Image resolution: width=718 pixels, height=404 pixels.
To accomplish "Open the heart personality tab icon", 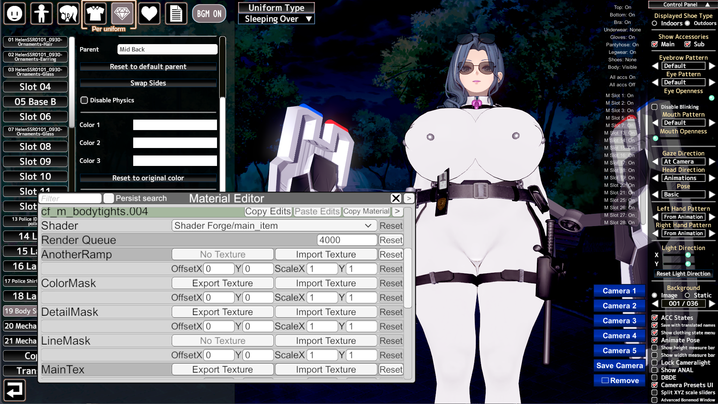I will click(x=149, y=14).
